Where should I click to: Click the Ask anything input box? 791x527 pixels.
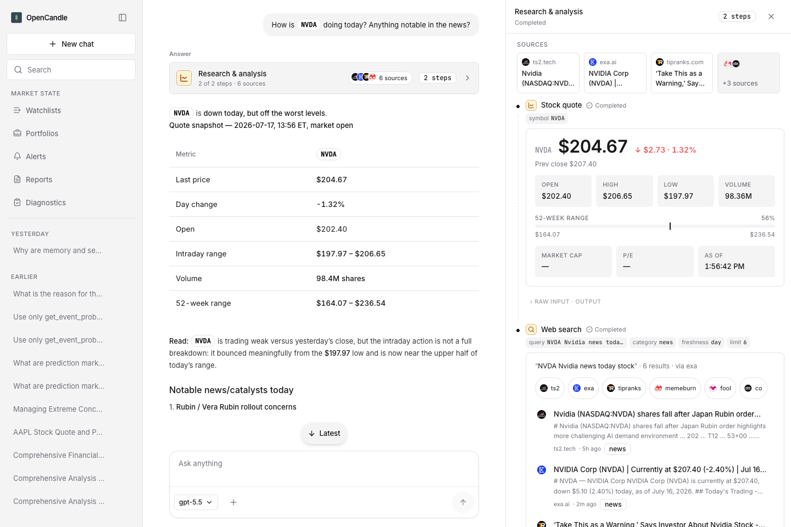click(x=324, y=464)
